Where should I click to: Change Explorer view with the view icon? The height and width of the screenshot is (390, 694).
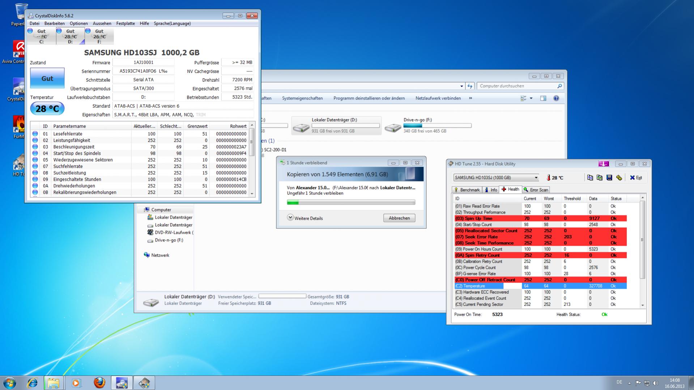523,98
